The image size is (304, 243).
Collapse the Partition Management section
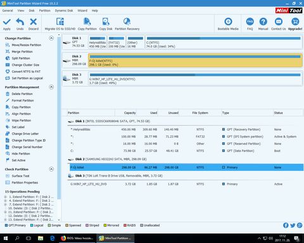51,87
